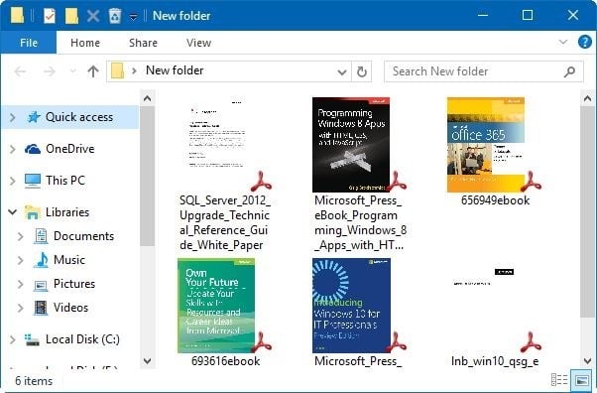Switch to the Home ribbon tab
The image size is (597, 393).
(x=85, y=43)
